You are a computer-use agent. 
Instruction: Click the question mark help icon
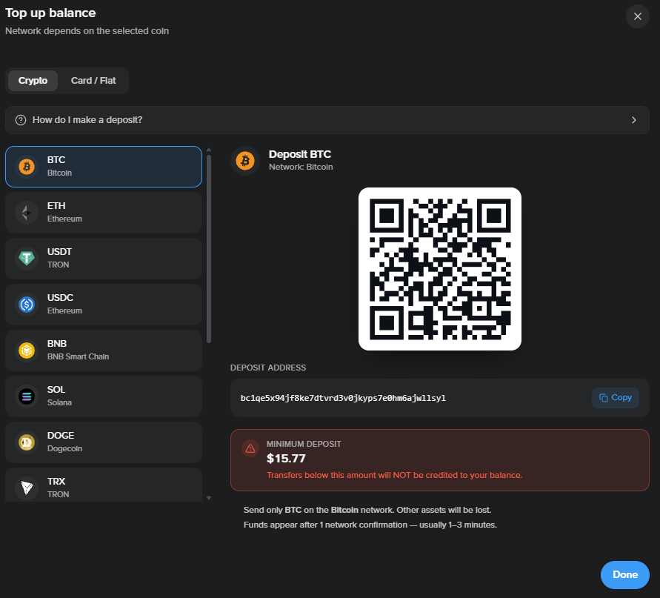point(21,120)
